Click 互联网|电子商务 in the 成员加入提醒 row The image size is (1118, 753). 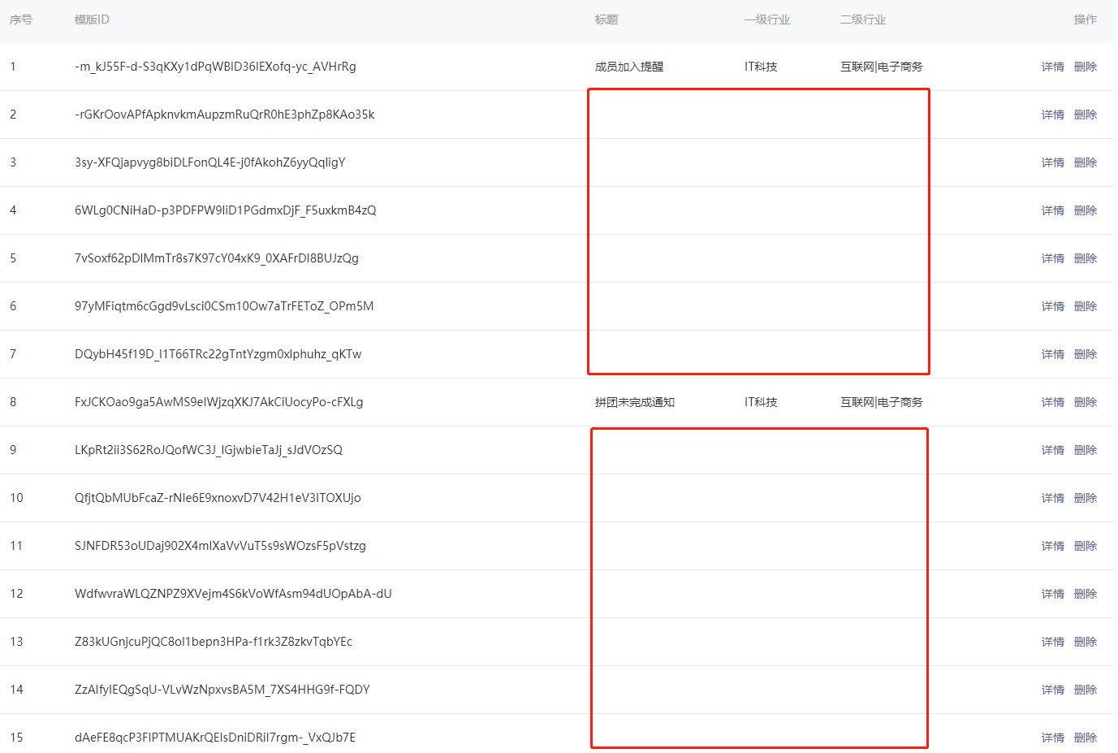[882, 67]
